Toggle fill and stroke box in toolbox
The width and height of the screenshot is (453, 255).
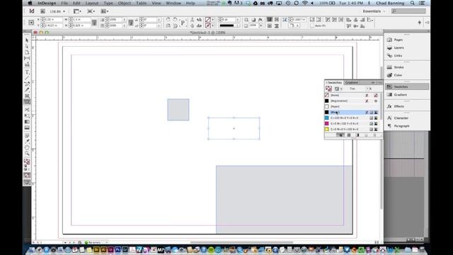(x=27, y=161)
